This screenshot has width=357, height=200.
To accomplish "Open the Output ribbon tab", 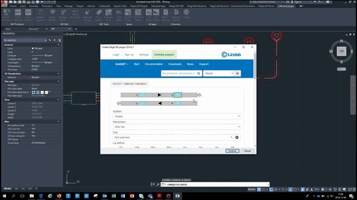I will click(x=80, y=6).
